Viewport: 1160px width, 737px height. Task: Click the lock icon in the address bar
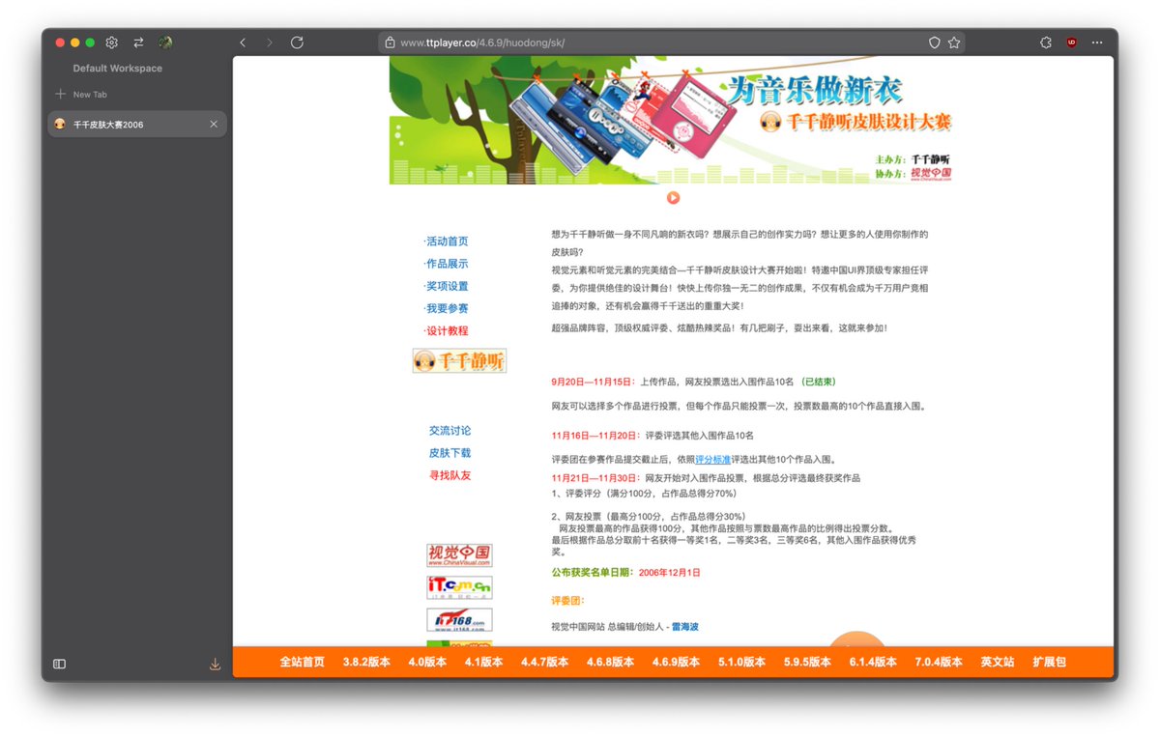pyautogui.click(x=390, y=43)
